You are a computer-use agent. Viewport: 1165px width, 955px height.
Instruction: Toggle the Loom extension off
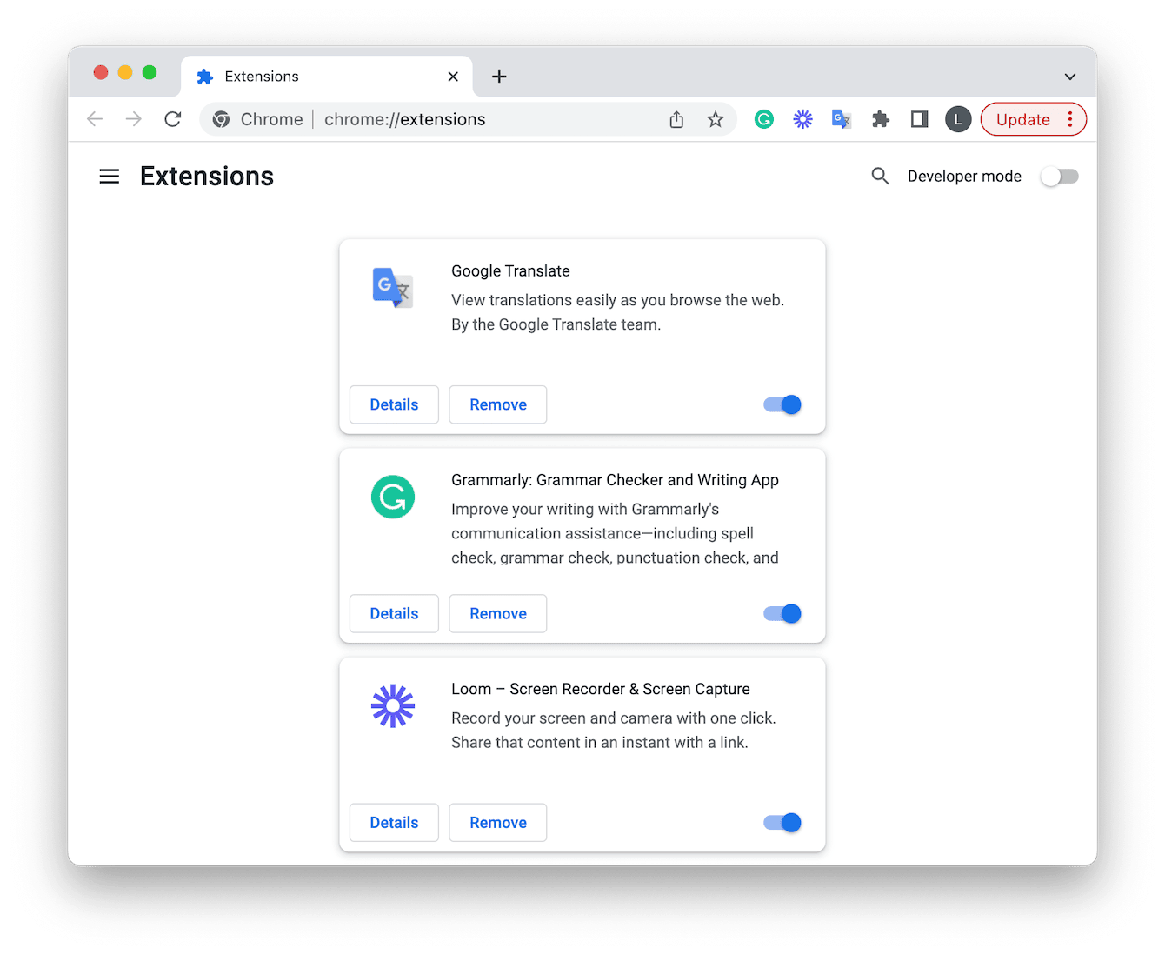(781, 822)
